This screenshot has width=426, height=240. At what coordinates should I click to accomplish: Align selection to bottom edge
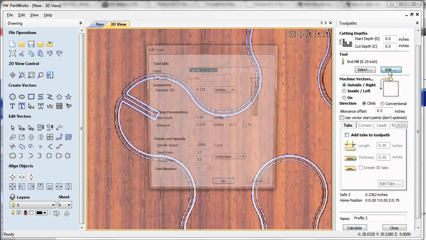[50, 187]
